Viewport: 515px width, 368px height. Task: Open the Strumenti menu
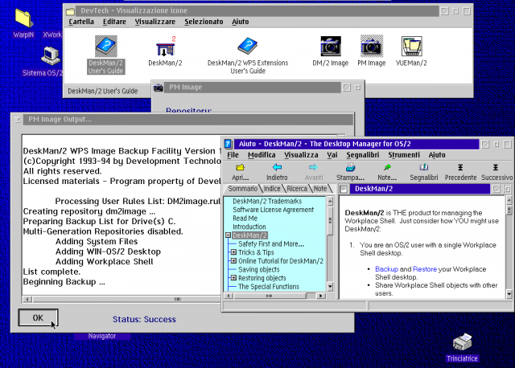(x=404, y=155)
